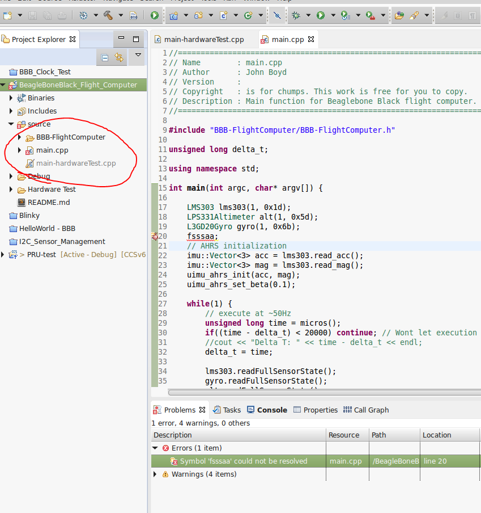Click the New wizard icon in toolbar

[x=7, y=15]
